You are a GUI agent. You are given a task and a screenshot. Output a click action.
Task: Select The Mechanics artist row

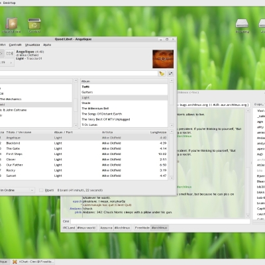pos(36,99)
